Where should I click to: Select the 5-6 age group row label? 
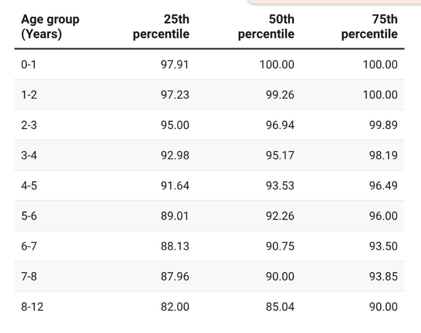pos(28,216)
